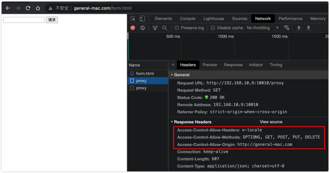330x173 pixels.
Task: Open the browser home page
Action: tap(38, 8)
